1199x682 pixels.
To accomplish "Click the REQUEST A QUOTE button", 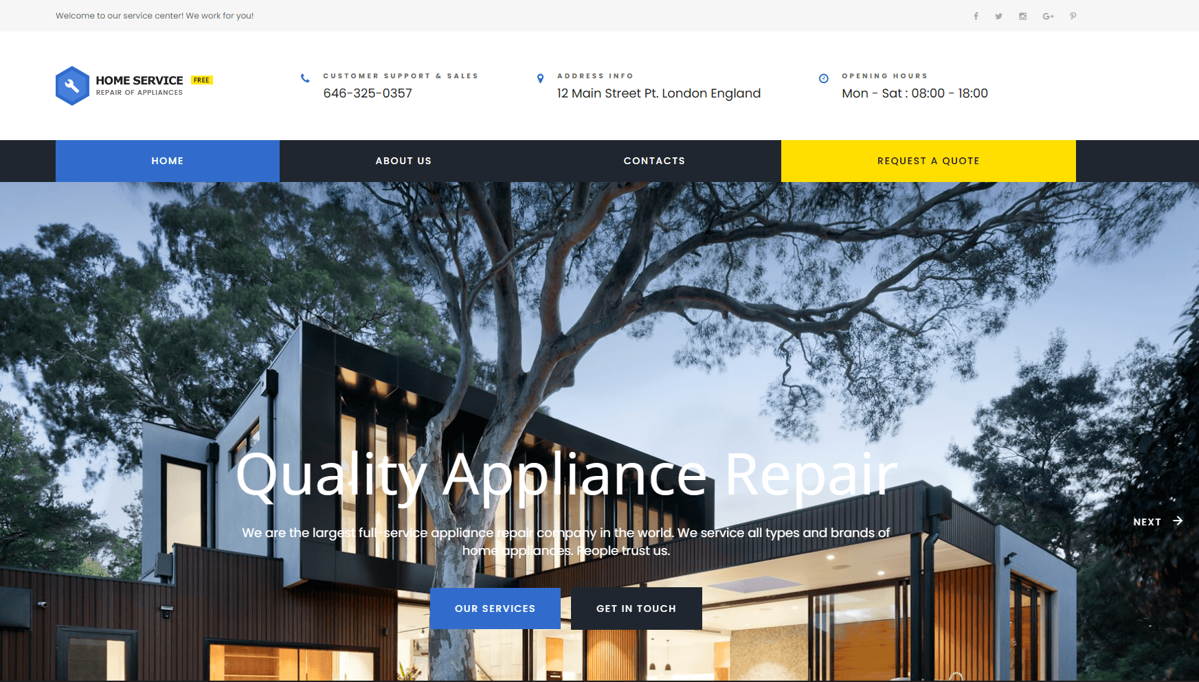I will (x=928, y=161).
